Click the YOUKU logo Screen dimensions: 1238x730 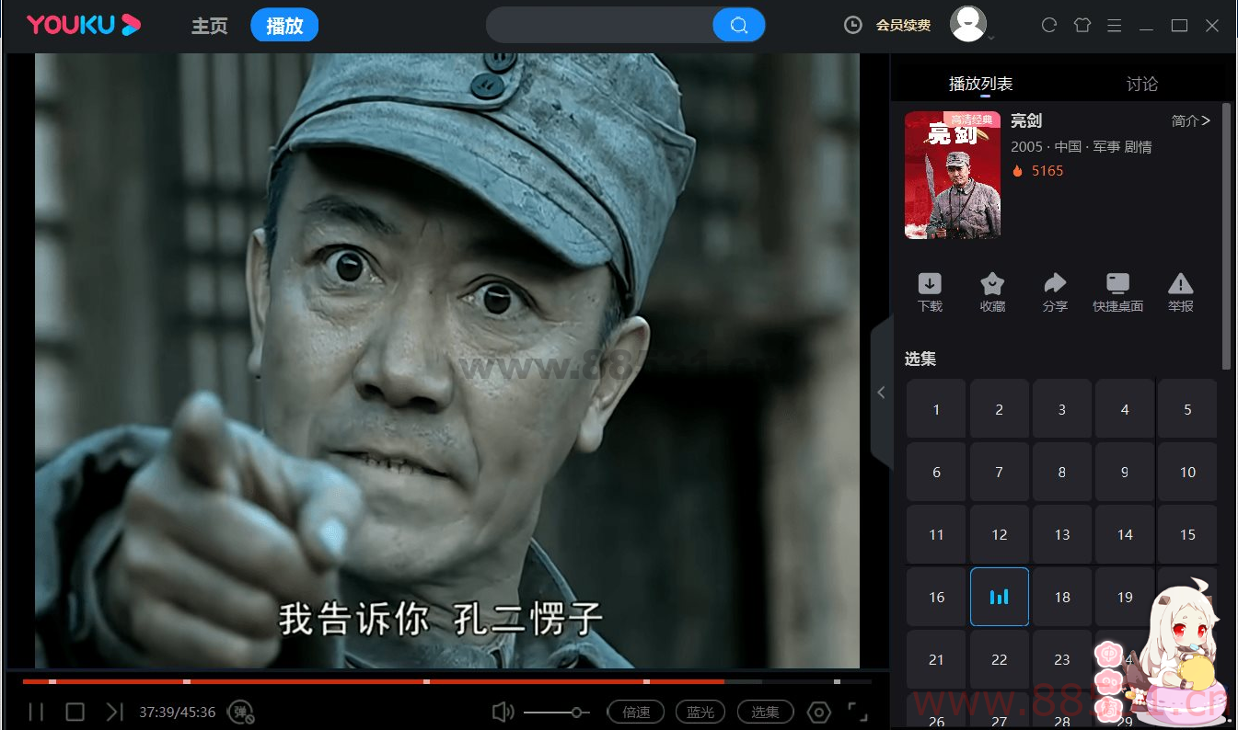(84, 25)
